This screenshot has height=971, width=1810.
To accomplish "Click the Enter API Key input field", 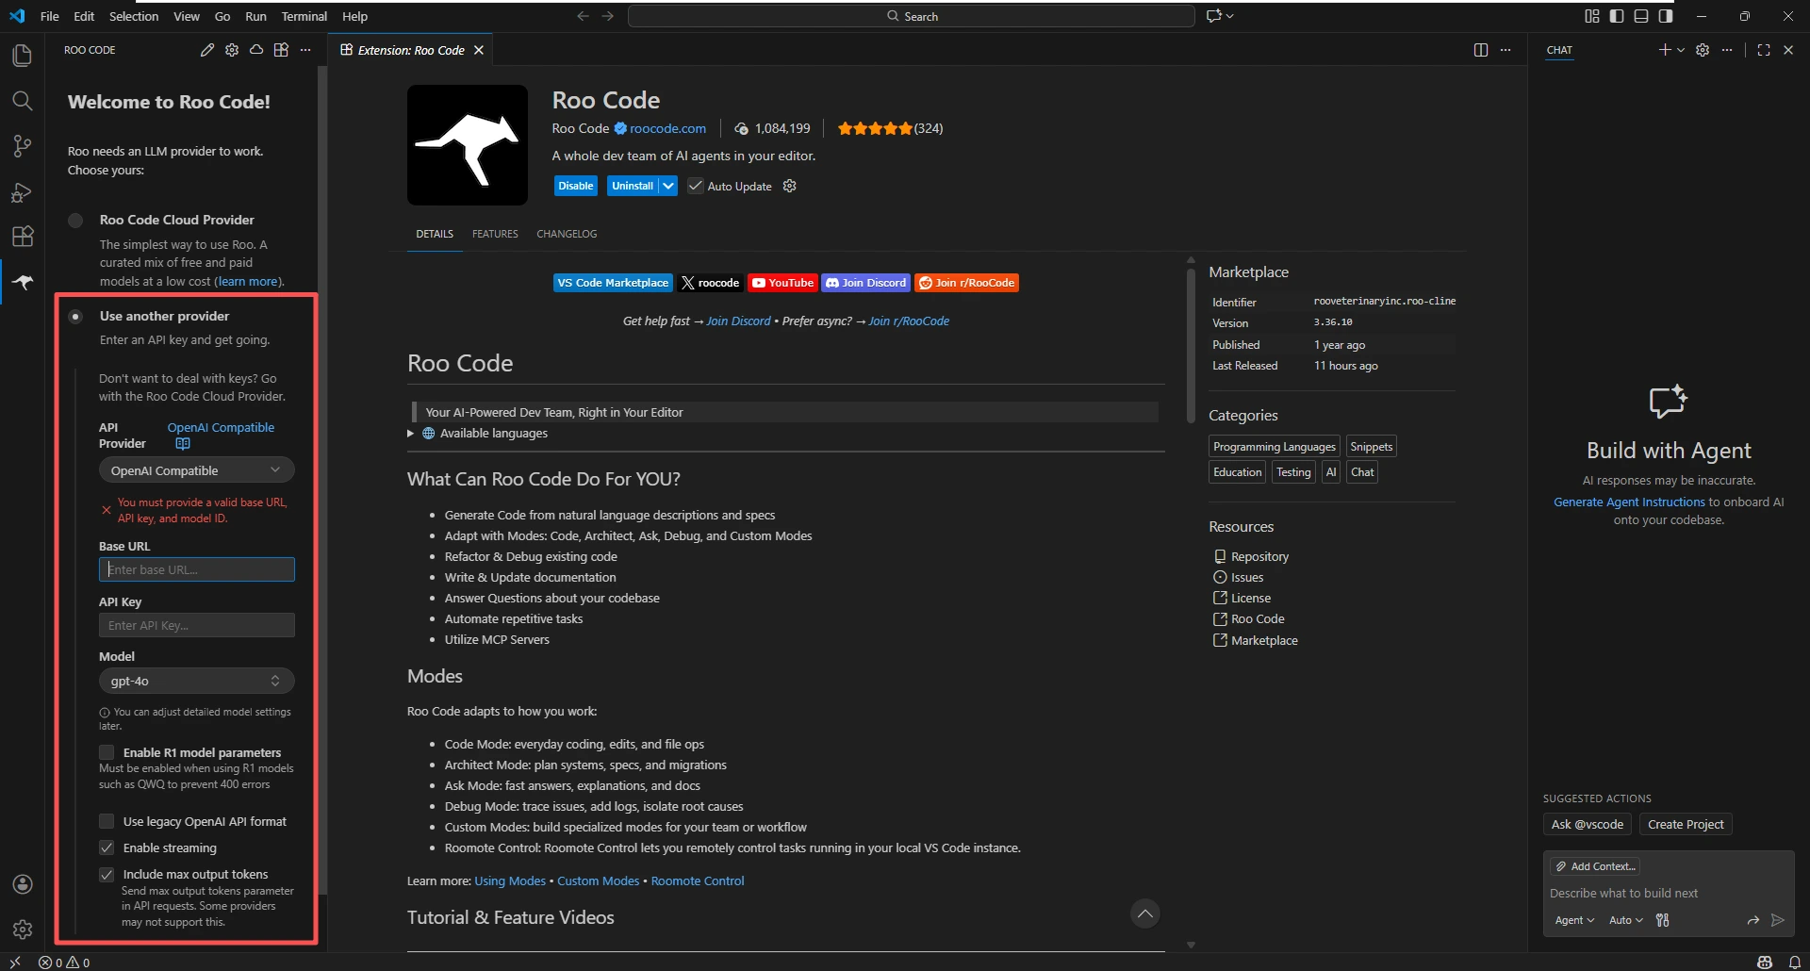I will 196,625.
